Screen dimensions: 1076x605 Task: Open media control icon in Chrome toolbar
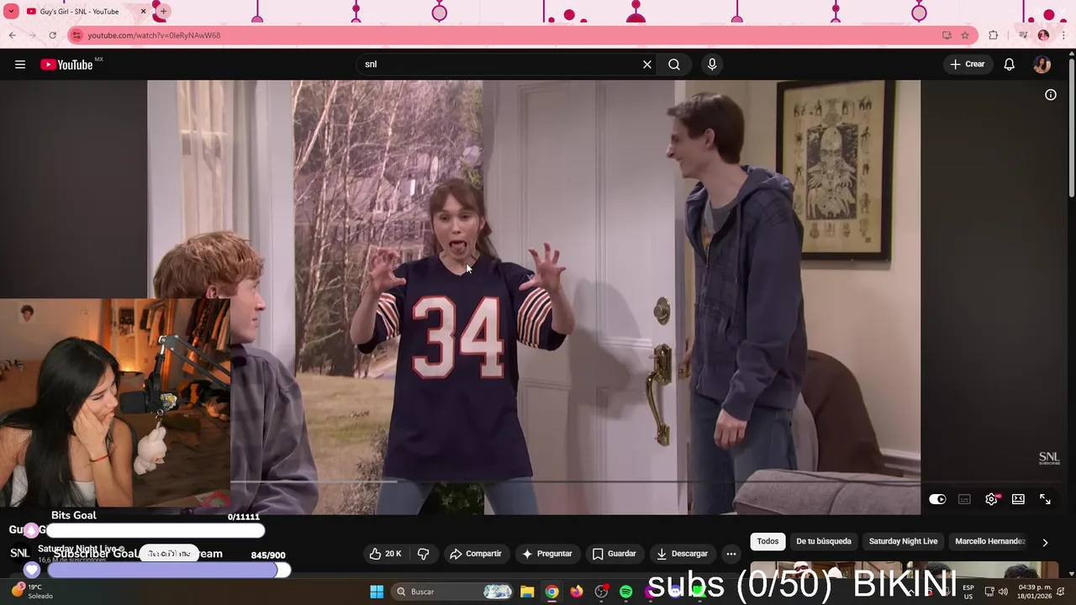[1023, 35]
